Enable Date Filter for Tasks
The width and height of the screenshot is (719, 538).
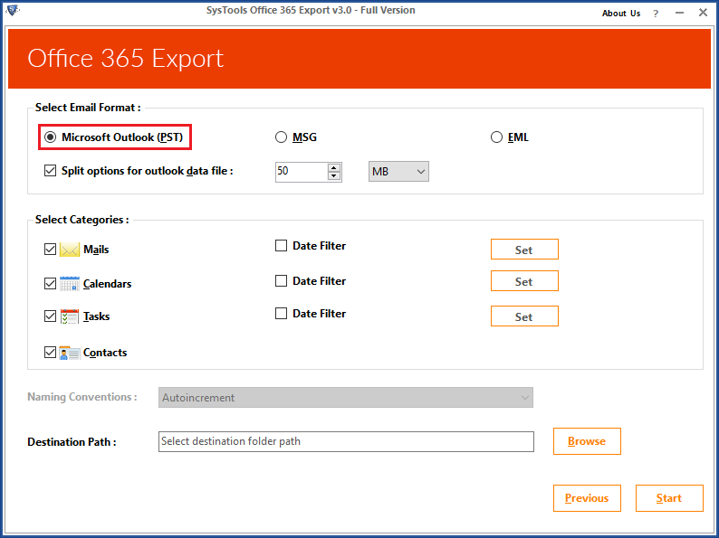(x=281, y=314)
